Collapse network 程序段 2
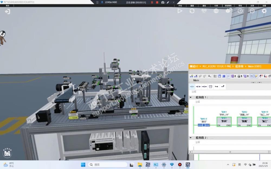The height and width of the screenshot is (169, 271). [191, 138]
